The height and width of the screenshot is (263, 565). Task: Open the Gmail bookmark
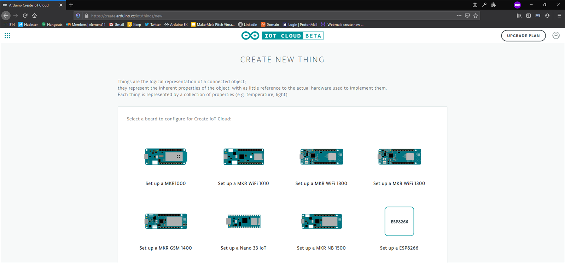[x=117, y=25]
